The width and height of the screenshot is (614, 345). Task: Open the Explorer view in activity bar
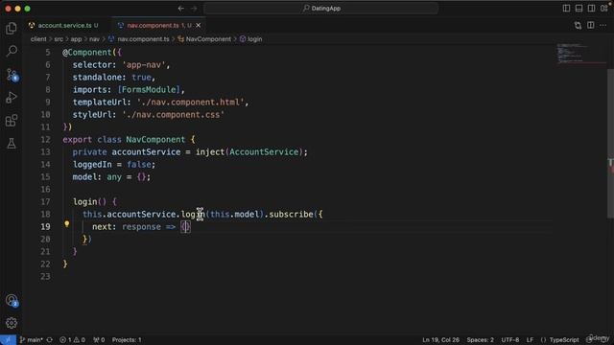click(x=12, y=28)
